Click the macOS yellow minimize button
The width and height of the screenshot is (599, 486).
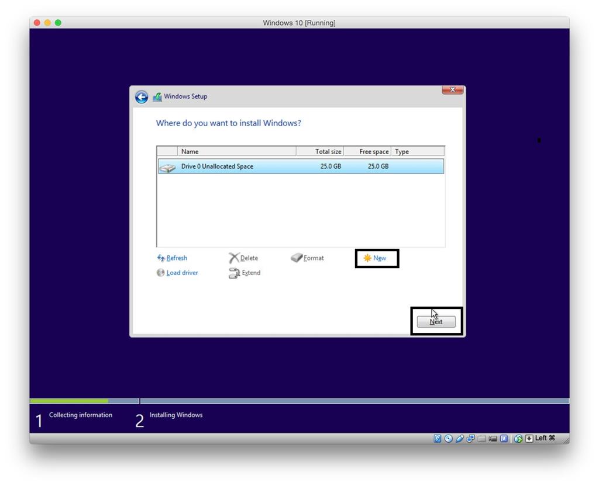(x=47, y=23)
